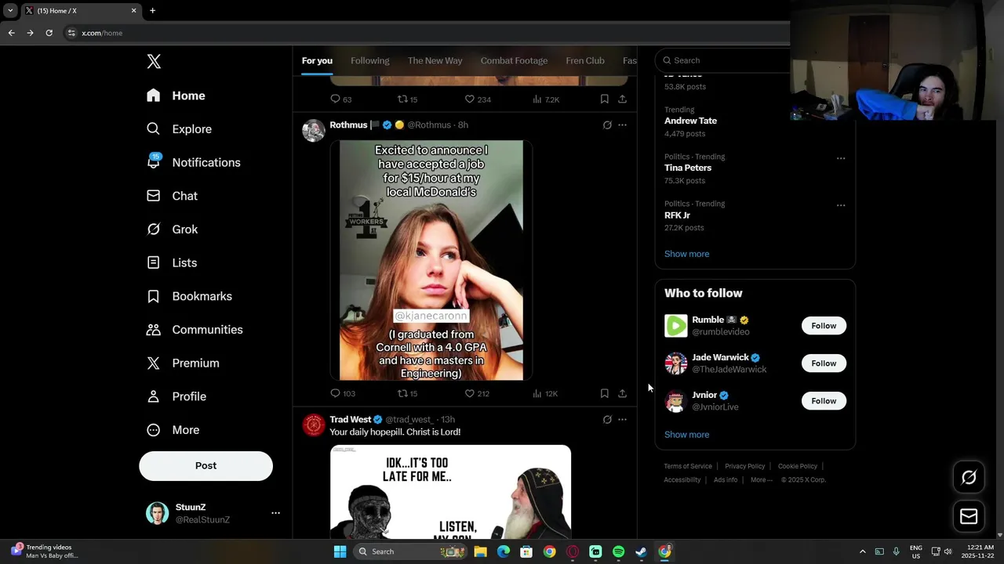
Task: Open options for RFK Jr trend
Action: 841,205
